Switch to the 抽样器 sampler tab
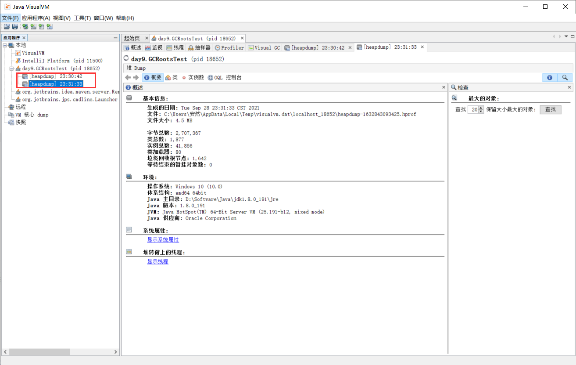This screenshot has width=576, height=365. click(200, 47)
